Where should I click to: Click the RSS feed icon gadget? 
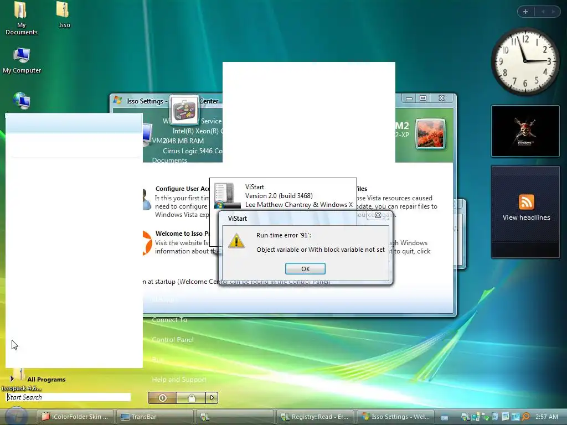coord(526,201)
